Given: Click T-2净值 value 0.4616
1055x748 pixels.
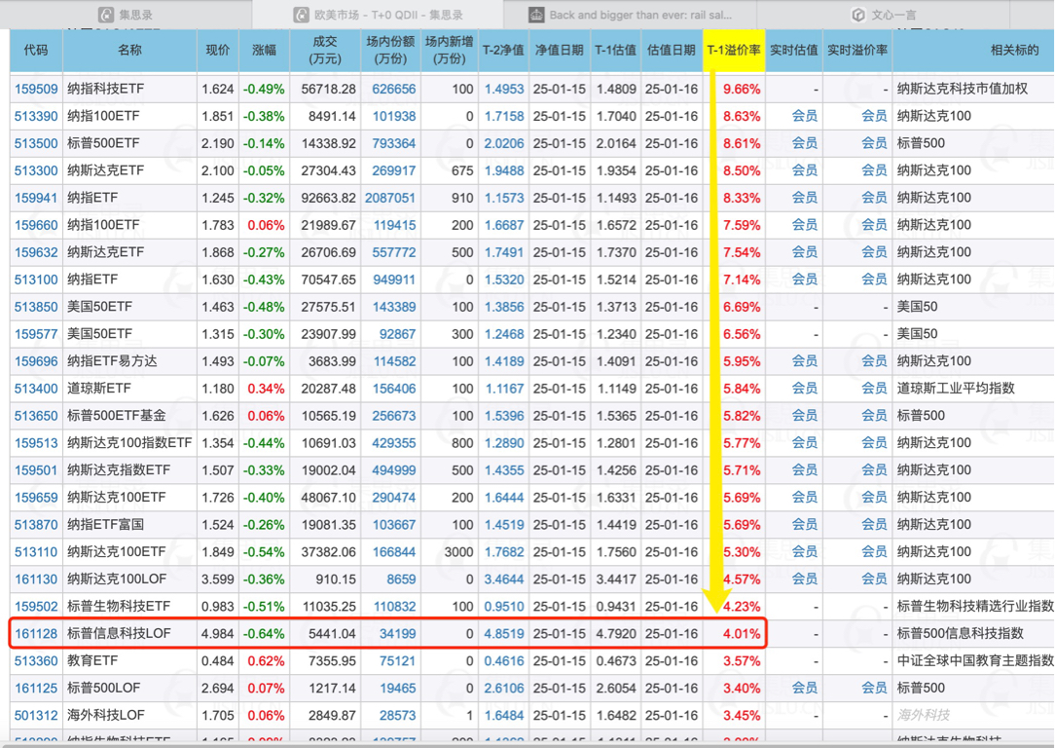Looking at the screenshot, I should (x=504, y=661).
